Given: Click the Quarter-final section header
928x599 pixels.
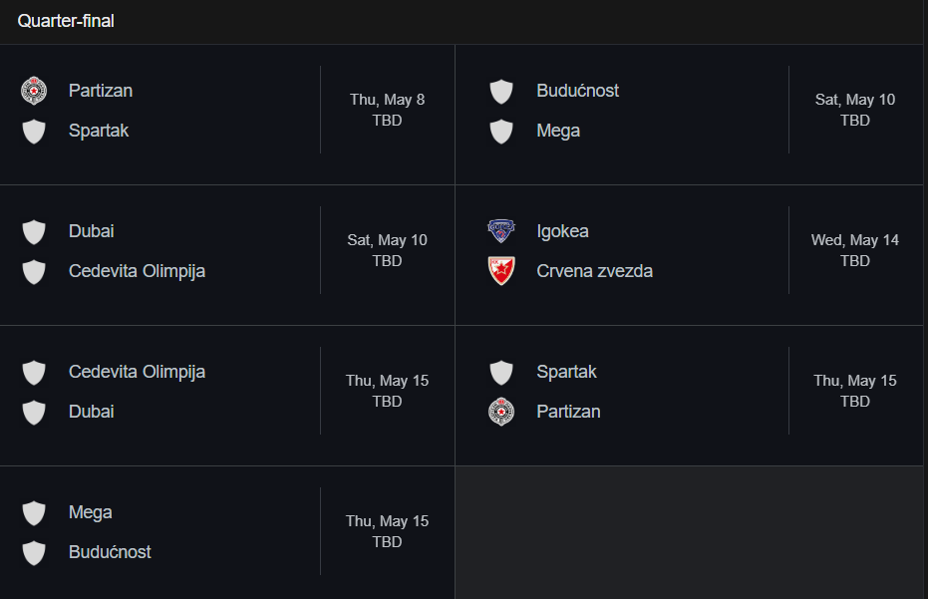Looking at the screenshot, I should [x=66, y=21].
